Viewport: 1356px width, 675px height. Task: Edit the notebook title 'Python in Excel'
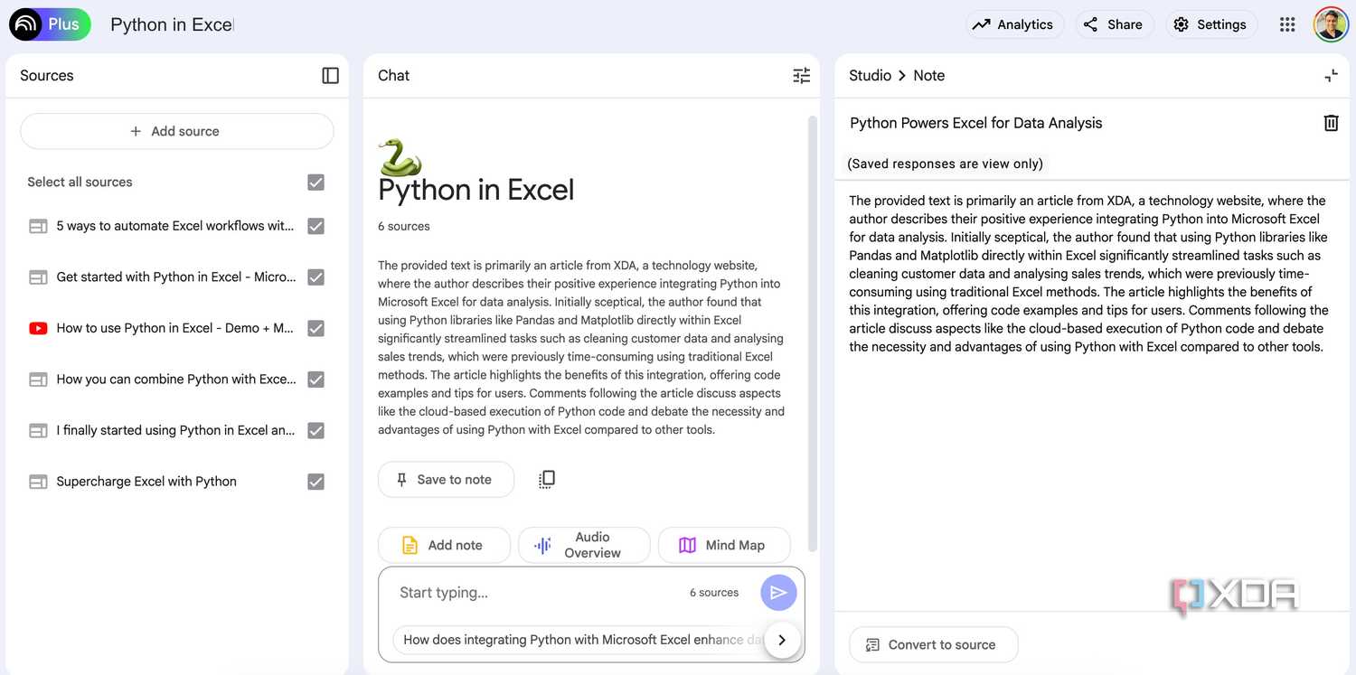[172, 24]
